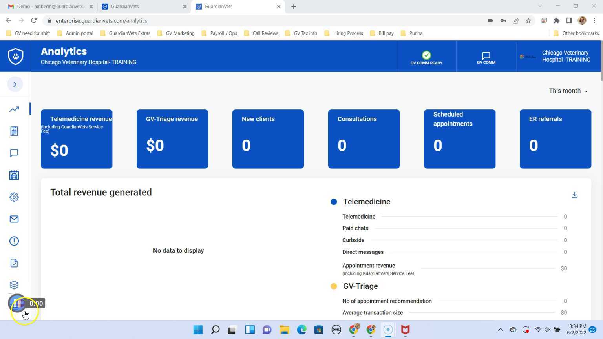Toggle the Telemedicine legend dot
The width and height of the screenshot is (603, 339).
pos(333,201)
